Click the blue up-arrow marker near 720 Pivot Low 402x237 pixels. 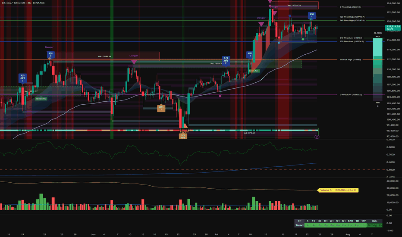(279, 43)
